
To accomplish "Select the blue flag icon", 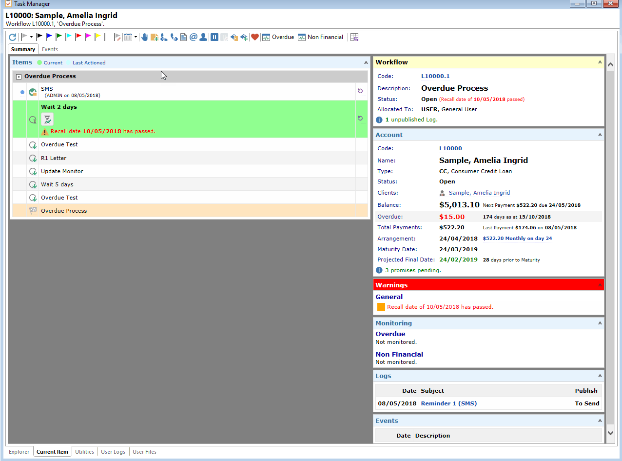I will point(49,37).
